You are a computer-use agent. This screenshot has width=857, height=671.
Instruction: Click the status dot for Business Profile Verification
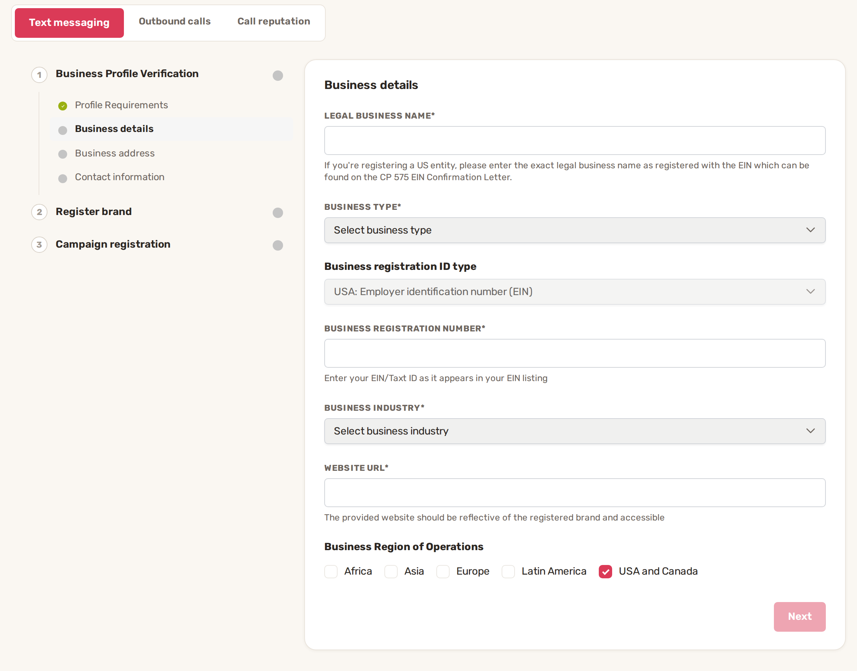[278, 75]
